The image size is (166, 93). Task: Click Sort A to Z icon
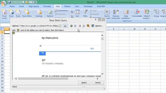(72, 12)
